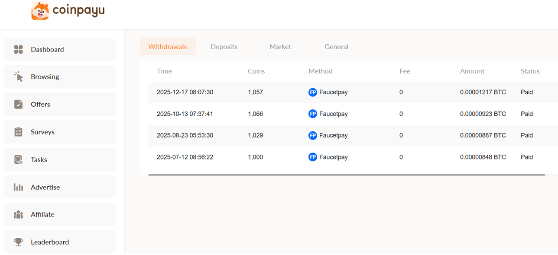Open Dashboard via its clover icon
Viewport: 558px width, 255px height.
click(x=18, y=49)
